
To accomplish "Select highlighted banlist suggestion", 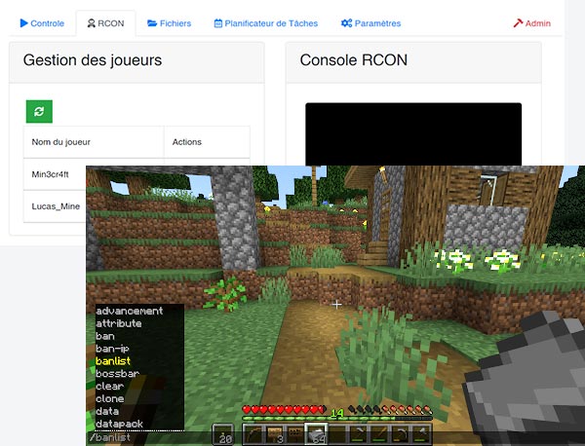I will coord(113,361).
